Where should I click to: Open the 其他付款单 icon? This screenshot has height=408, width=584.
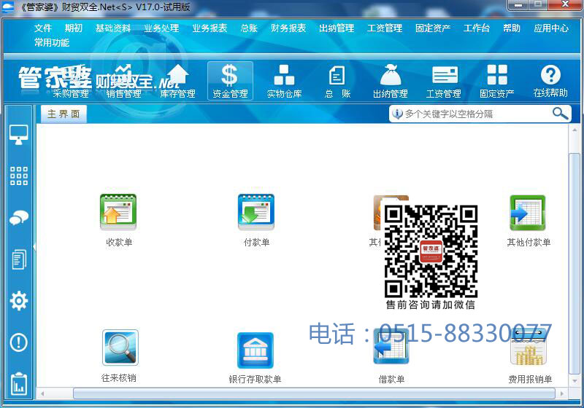click(x=528, y=221)
